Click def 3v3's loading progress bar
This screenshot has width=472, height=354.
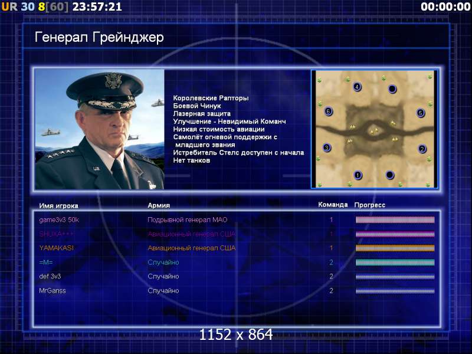point(395,276)
